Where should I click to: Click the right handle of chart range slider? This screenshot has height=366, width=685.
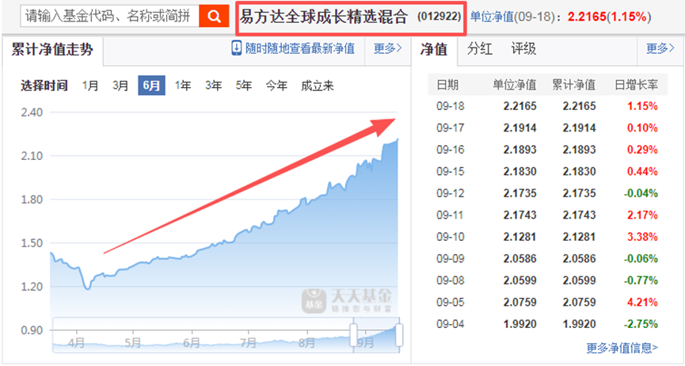click(x=398, y=335)
